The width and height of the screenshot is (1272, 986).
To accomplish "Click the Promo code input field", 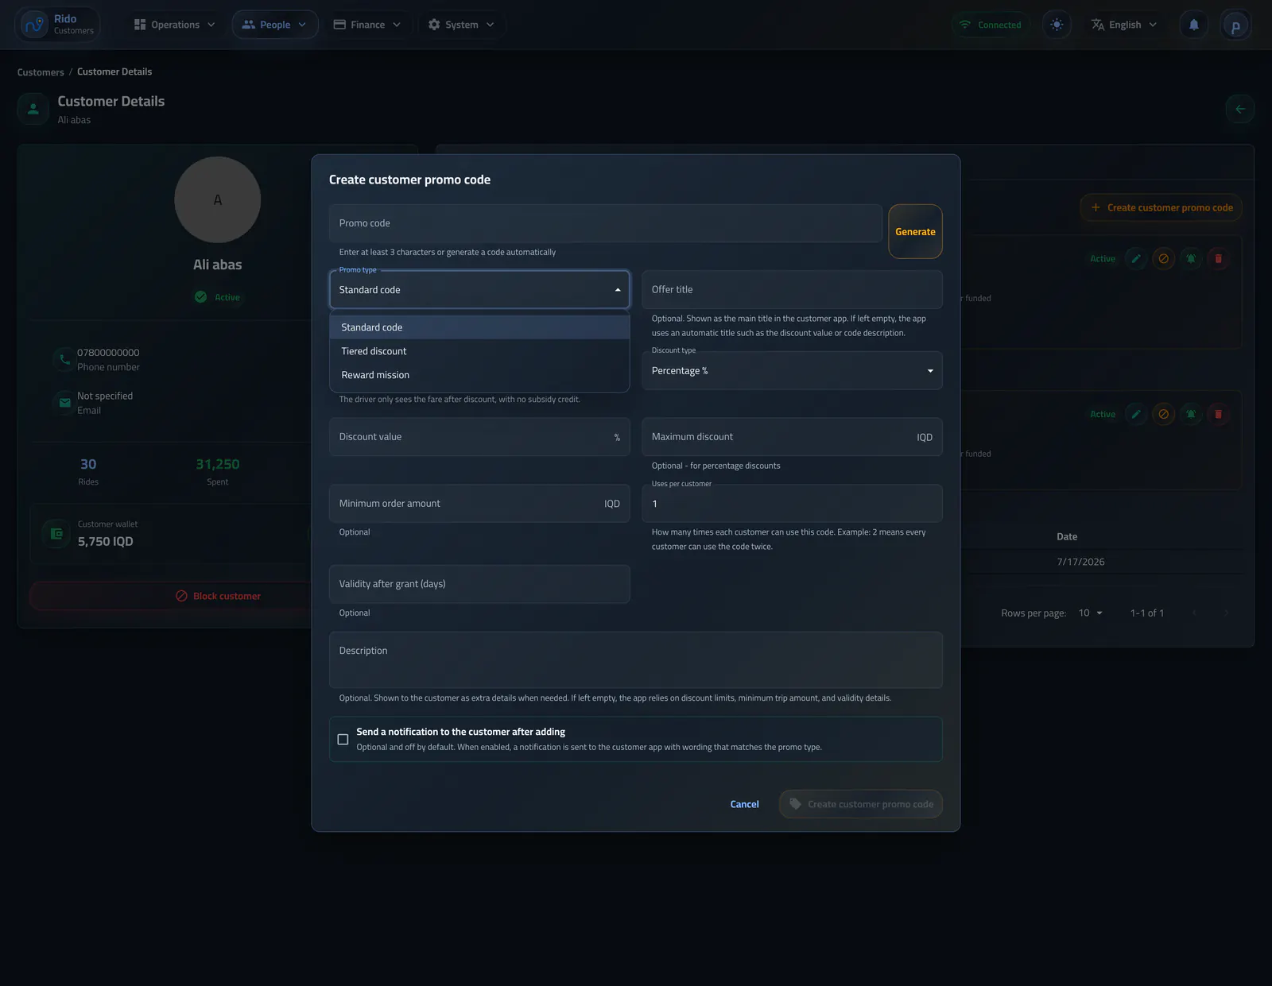I will pos(606,223).
